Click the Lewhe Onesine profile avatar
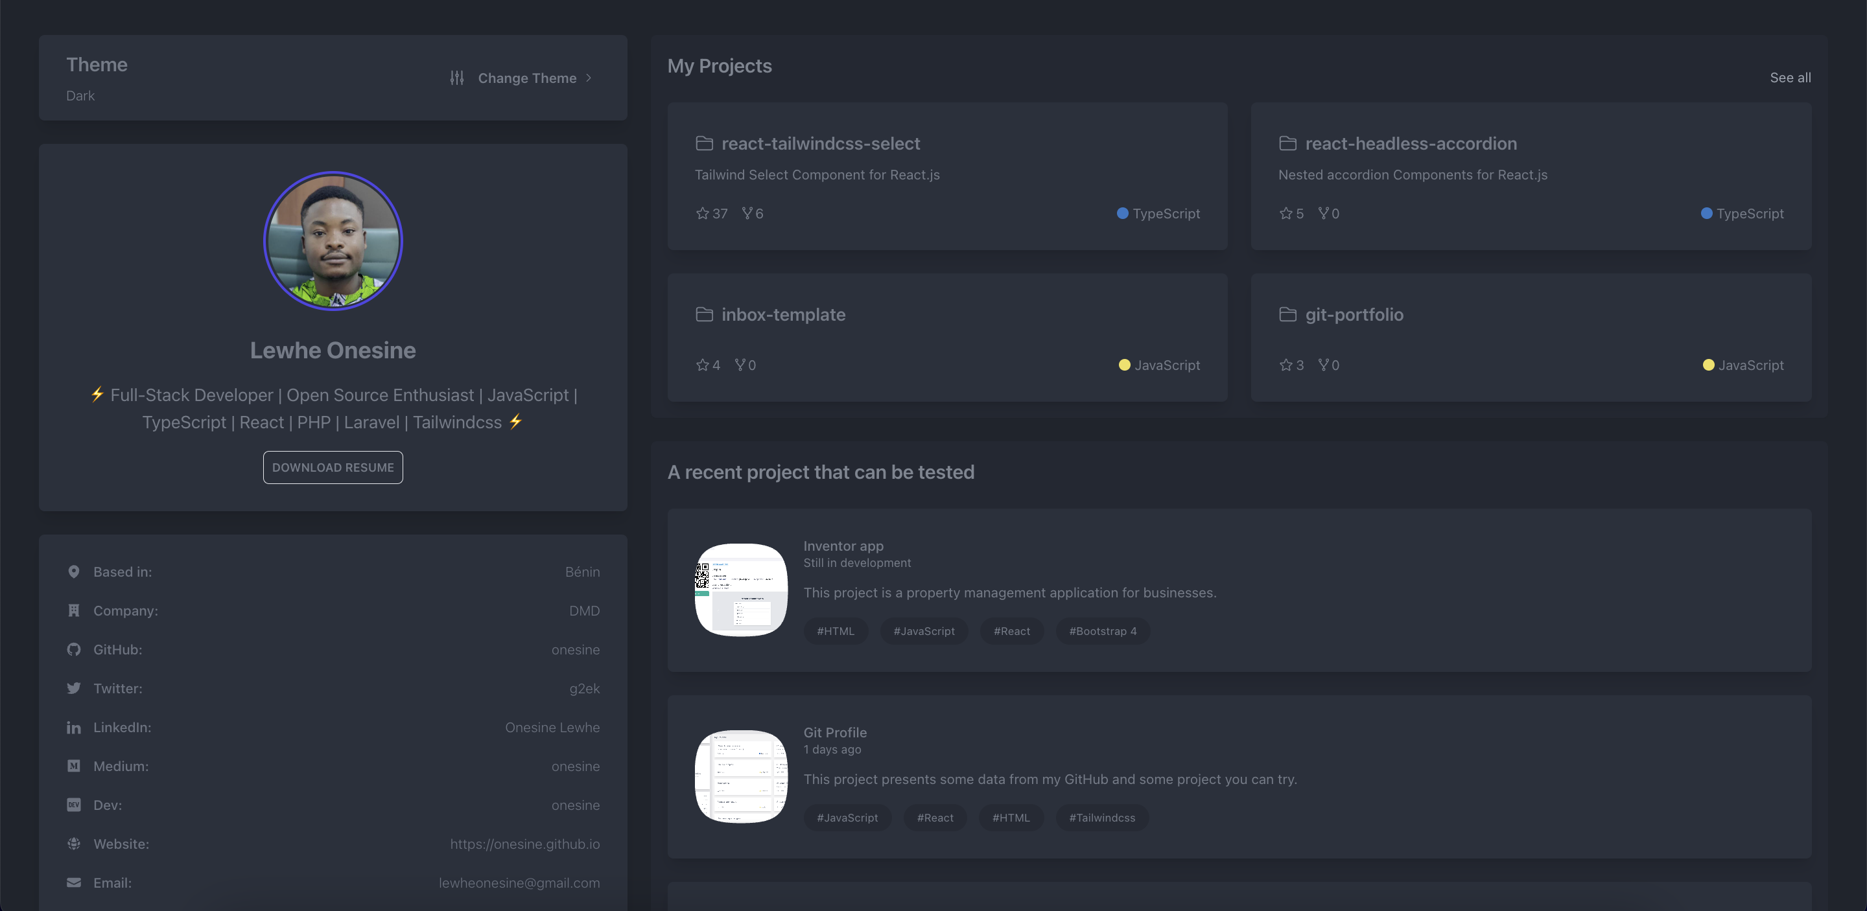Viewport: 1867px width, 911px height. pyautogui.click(x=333, y=241)
